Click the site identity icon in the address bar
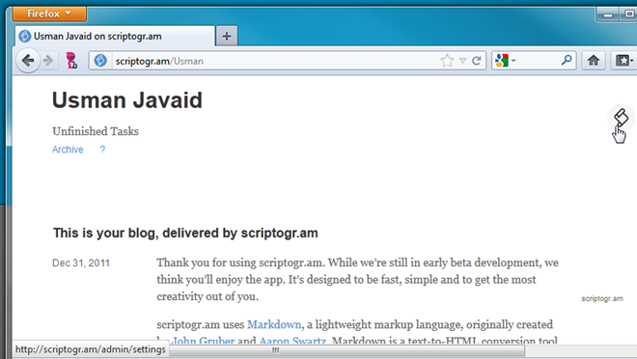Image resolution: width=637 pixels, height=359 pixels. [x=100, y=61]
